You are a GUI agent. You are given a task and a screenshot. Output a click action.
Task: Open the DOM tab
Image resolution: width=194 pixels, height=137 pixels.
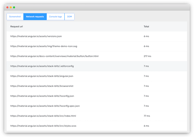tap(69, 17)
